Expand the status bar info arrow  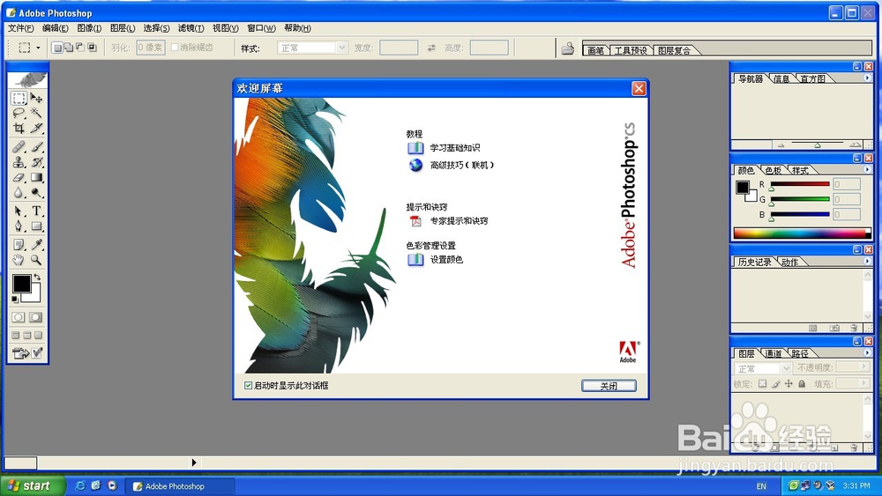pos(193,463)
